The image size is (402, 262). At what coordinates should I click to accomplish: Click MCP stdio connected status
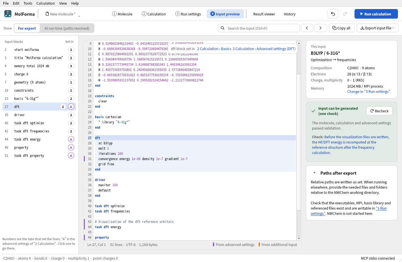(x=378, y=258)
